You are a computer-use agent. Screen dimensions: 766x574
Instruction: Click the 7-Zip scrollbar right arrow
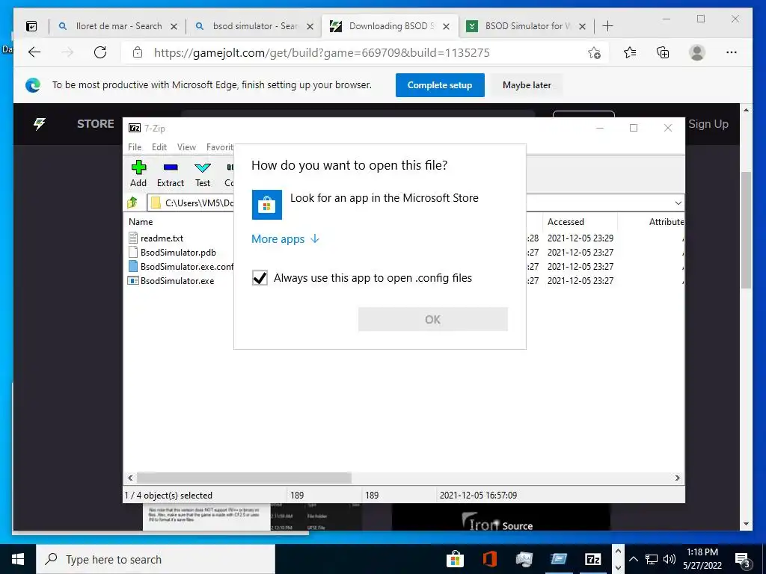coord(678,478)
